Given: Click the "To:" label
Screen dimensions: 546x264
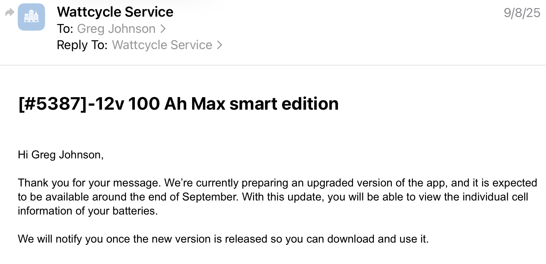Looking at the screenshot, I should tap(65, 29).
